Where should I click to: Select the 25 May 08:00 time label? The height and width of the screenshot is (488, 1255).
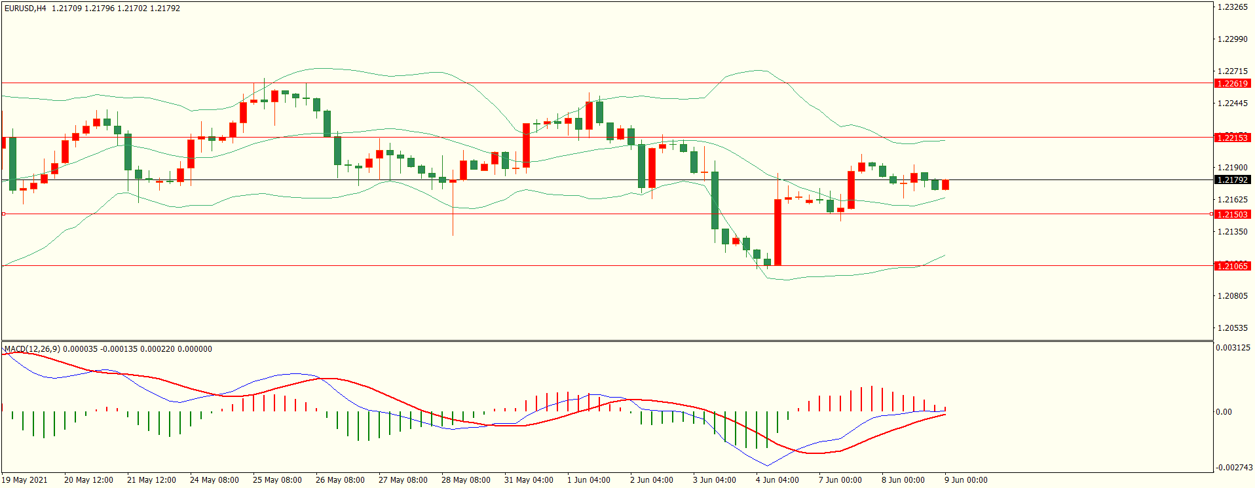[277, 480]
